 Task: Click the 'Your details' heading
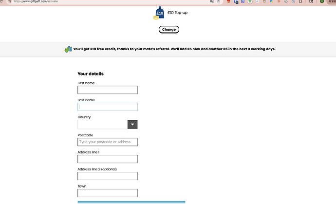click(91, 74)
